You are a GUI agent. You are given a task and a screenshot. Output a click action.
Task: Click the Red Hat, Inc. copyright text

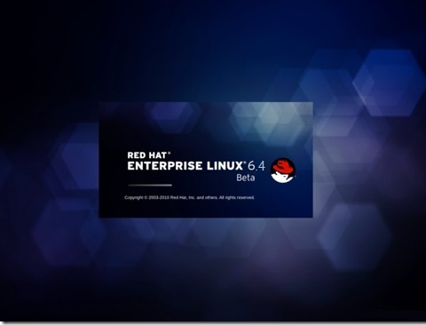point(183,197)
